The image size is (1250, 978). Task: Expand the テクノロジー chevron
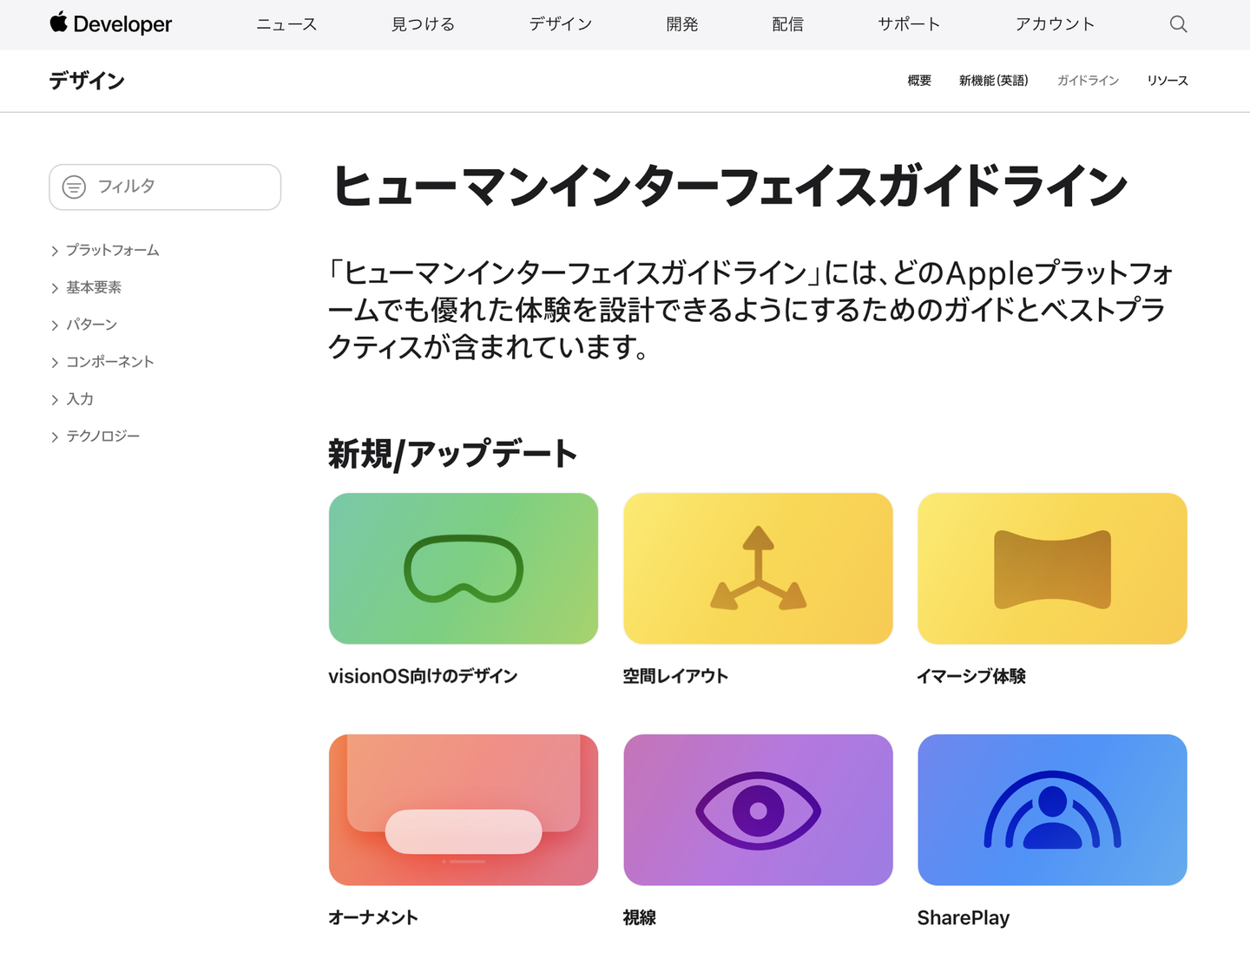pos(55,437)
